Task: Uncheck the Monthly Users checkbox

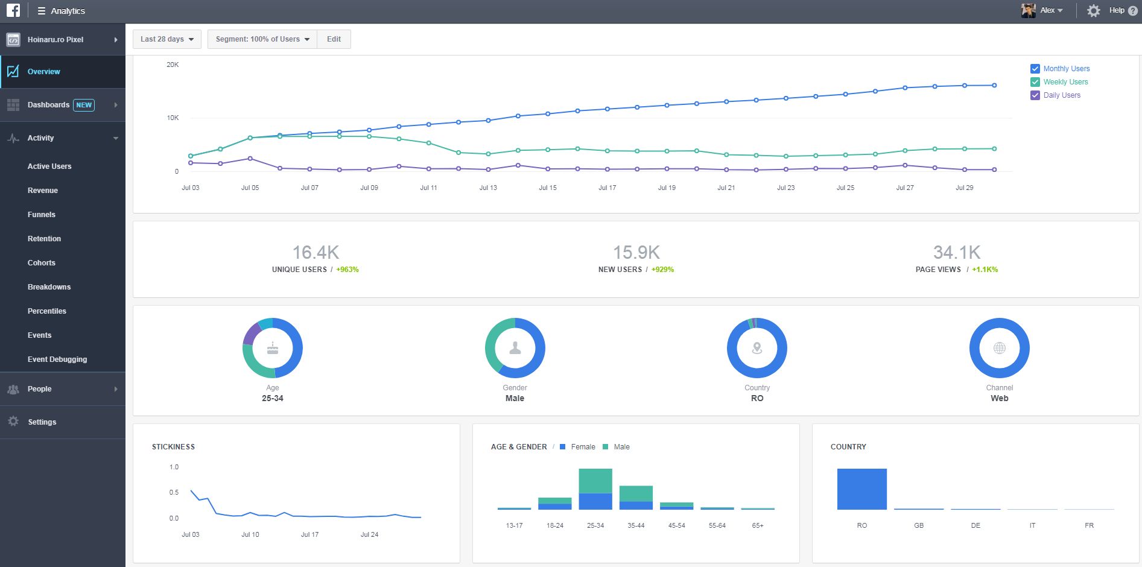Action: (1035, 69)
